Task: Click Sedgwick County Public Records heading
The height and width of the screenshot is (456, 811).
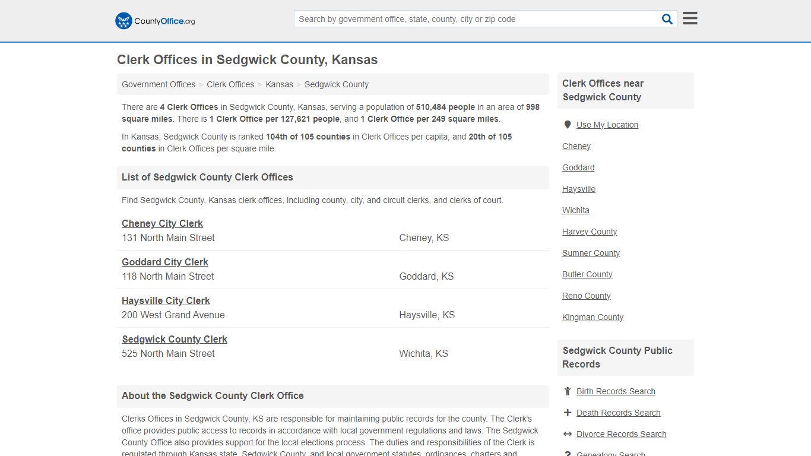Action: pyautogui.click(x=617, y=357)
